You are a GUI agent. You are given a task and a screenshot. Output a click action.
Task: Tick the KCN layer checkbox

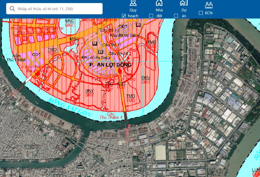pos(201,13)
